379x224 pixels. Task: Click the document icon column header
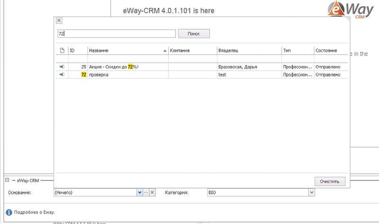click(62, 51)
